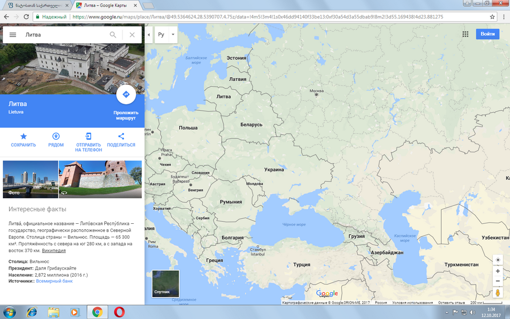Collapse the side panel arrow
This screenshot has width=510, height=319.
[148, 34]
